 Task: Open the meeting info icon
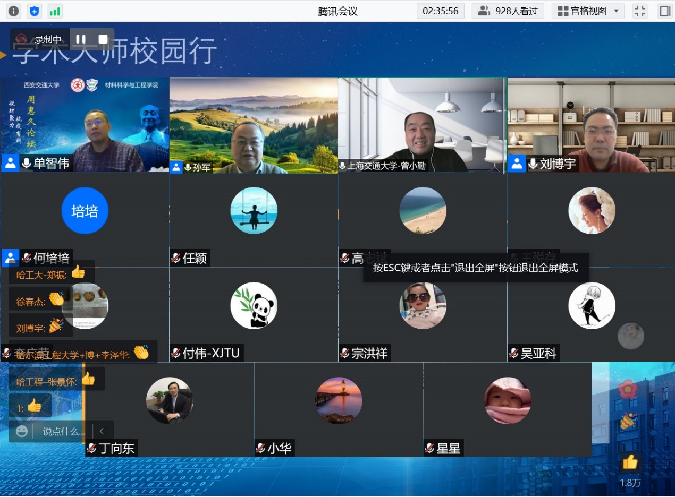click(14, 11)
